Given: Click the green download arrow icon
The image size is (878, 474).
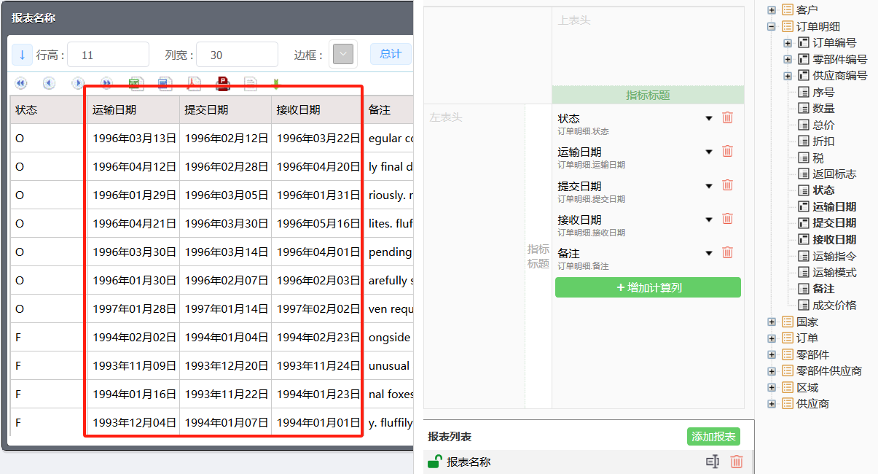Looking at the screenshot, I should click(x=276, y=84).
